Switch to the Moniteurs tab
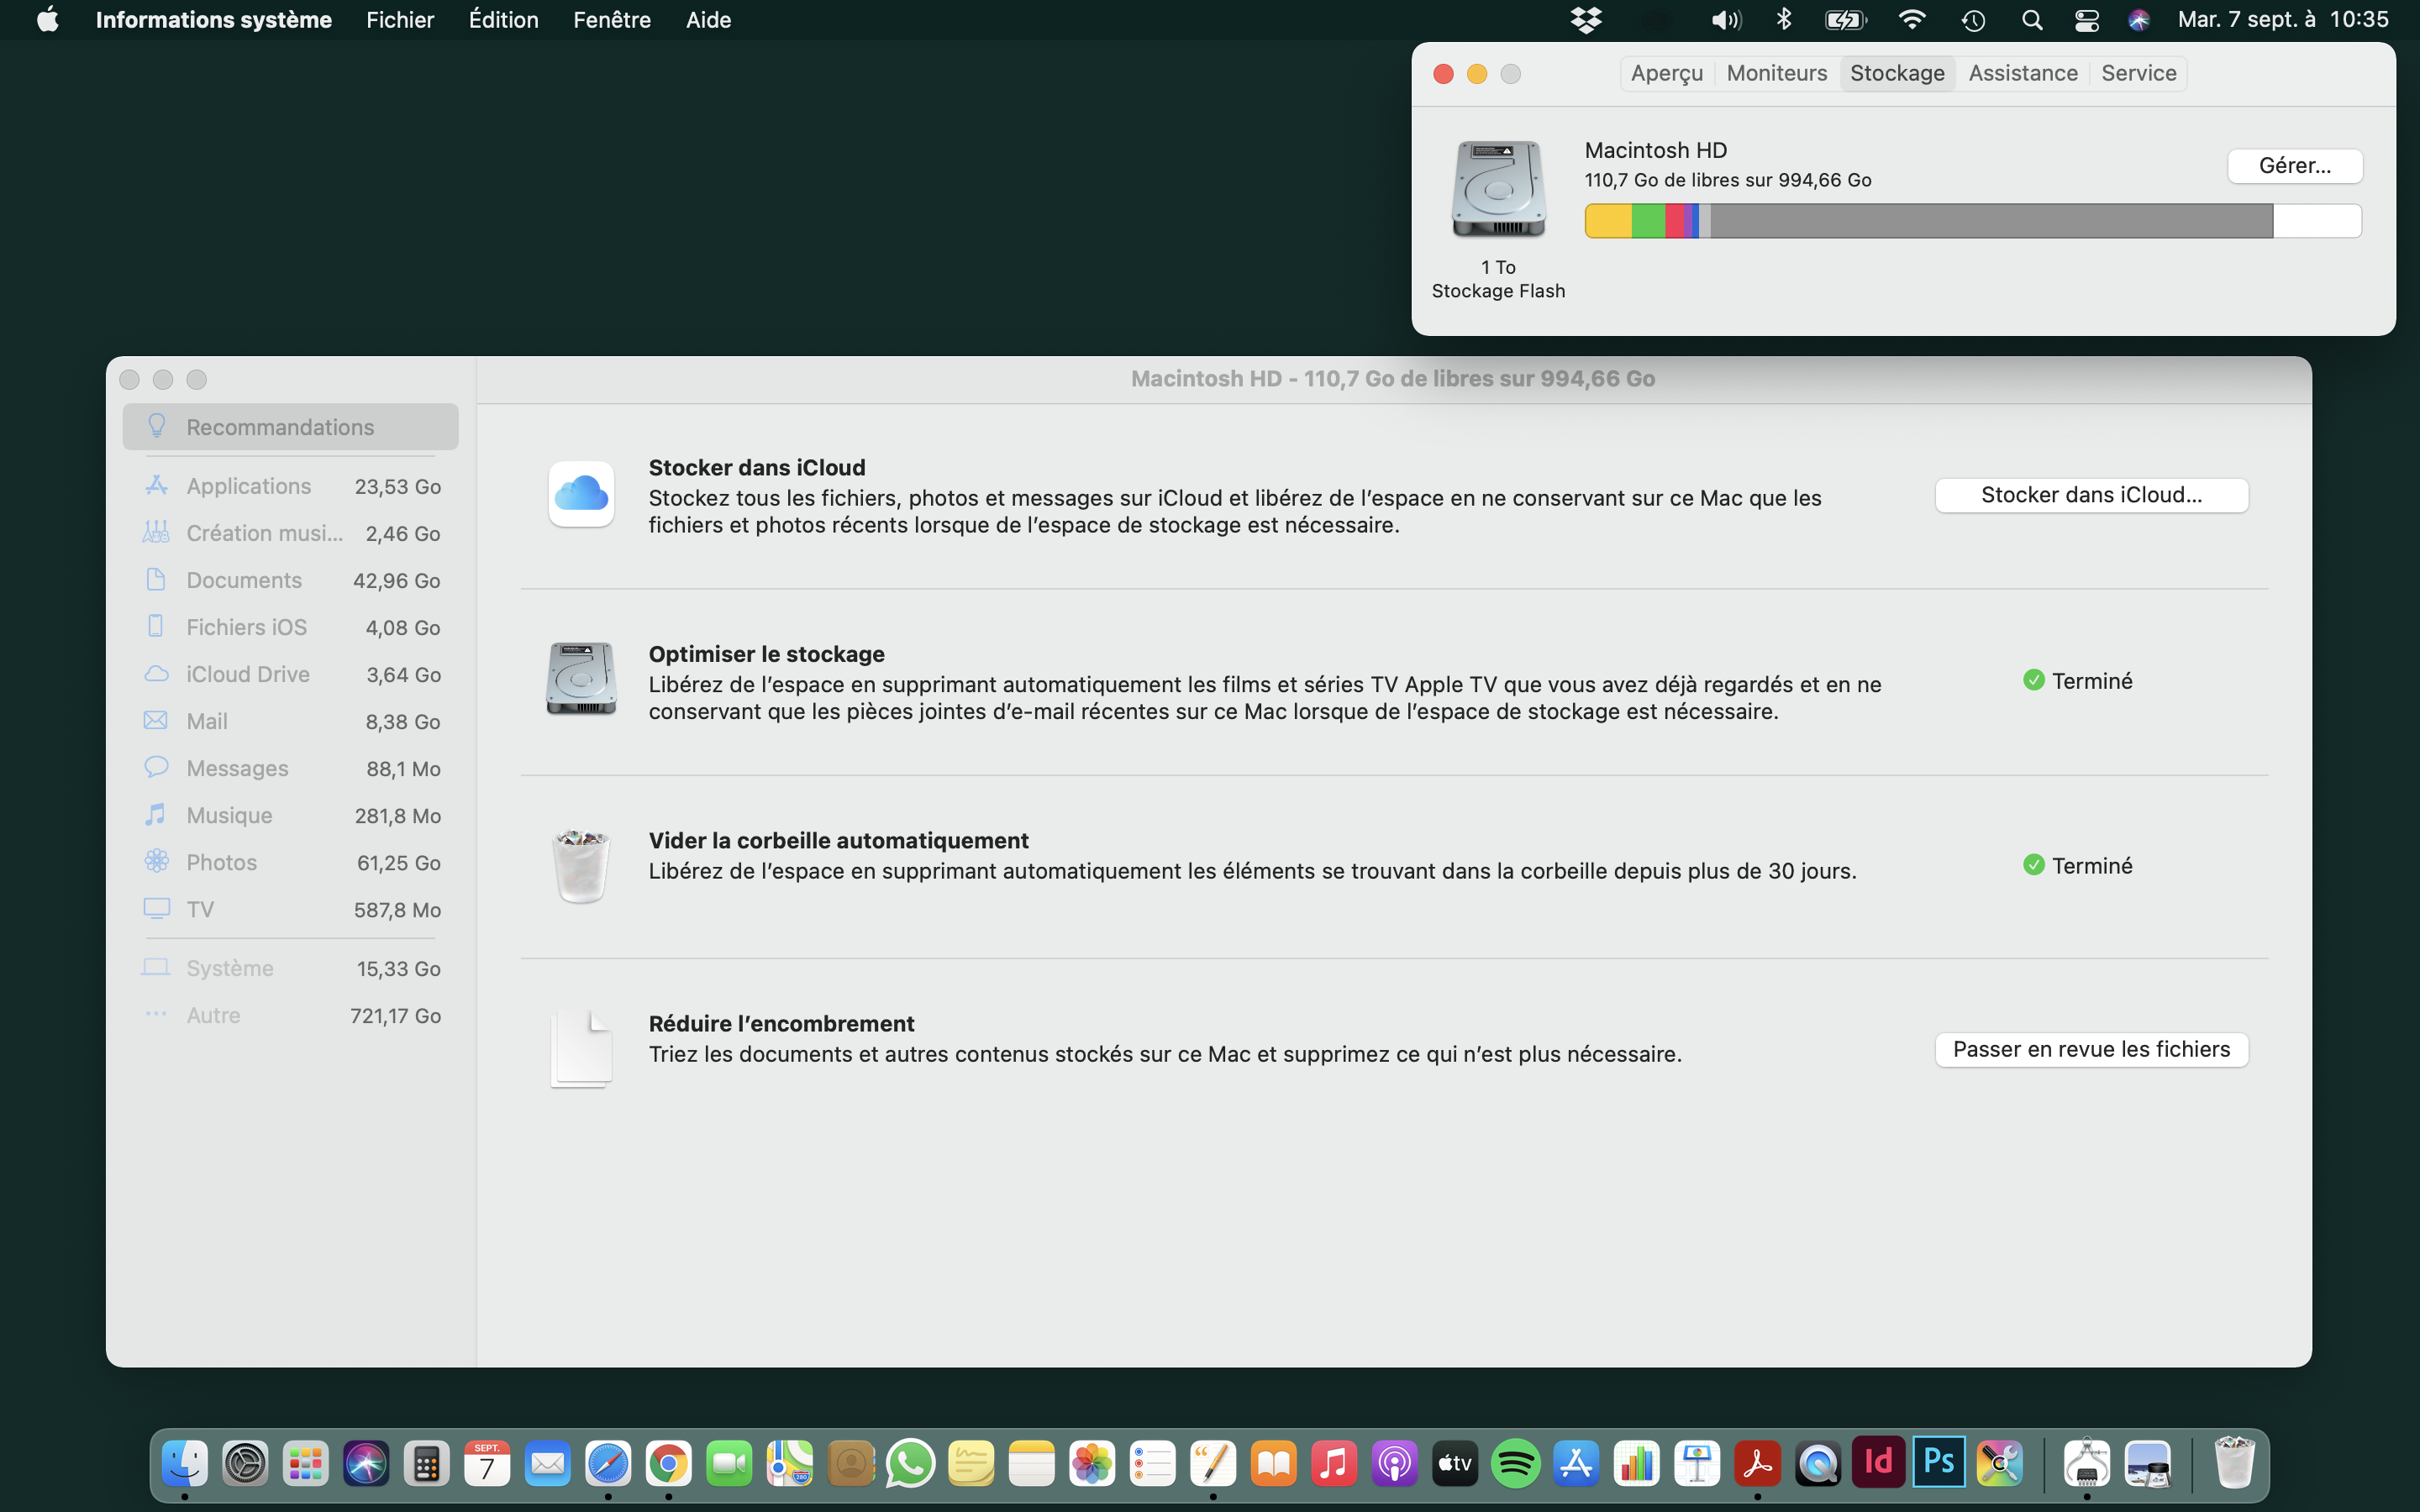2420x1512 pixels. 1776,73
